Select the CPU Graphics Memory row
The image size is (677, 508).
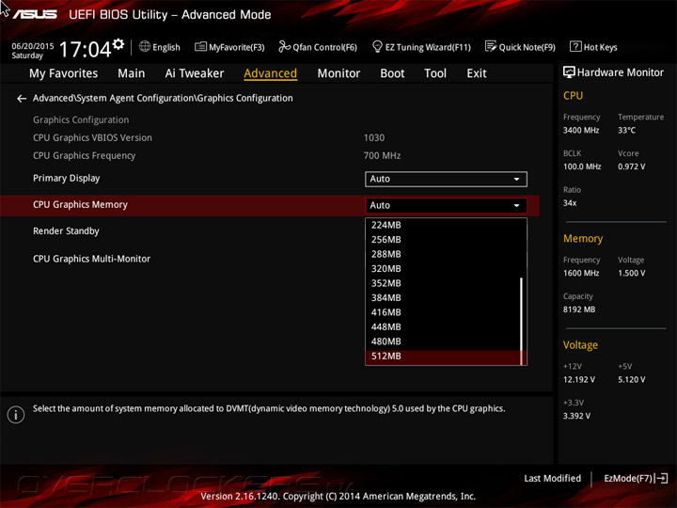(x=270, y=205)
